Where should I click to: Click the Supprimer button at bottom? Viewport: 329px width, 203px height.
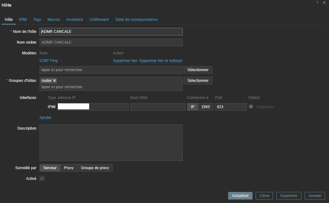coord(289,196)
